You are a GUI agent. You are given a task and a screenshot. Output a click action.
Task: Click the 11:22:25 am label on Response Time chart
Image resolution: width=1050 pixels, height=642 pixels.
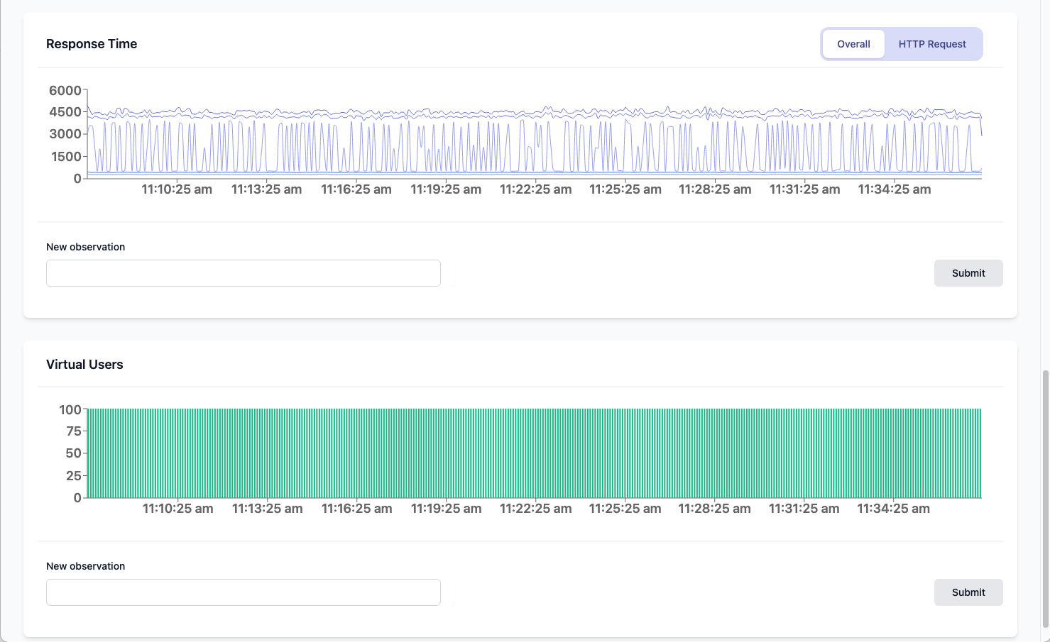click(536, 189)
